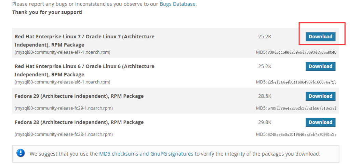Open MD5 checksums and GnuPG signatures link
Screen dimensions: 361x167
tap(146, 154)
